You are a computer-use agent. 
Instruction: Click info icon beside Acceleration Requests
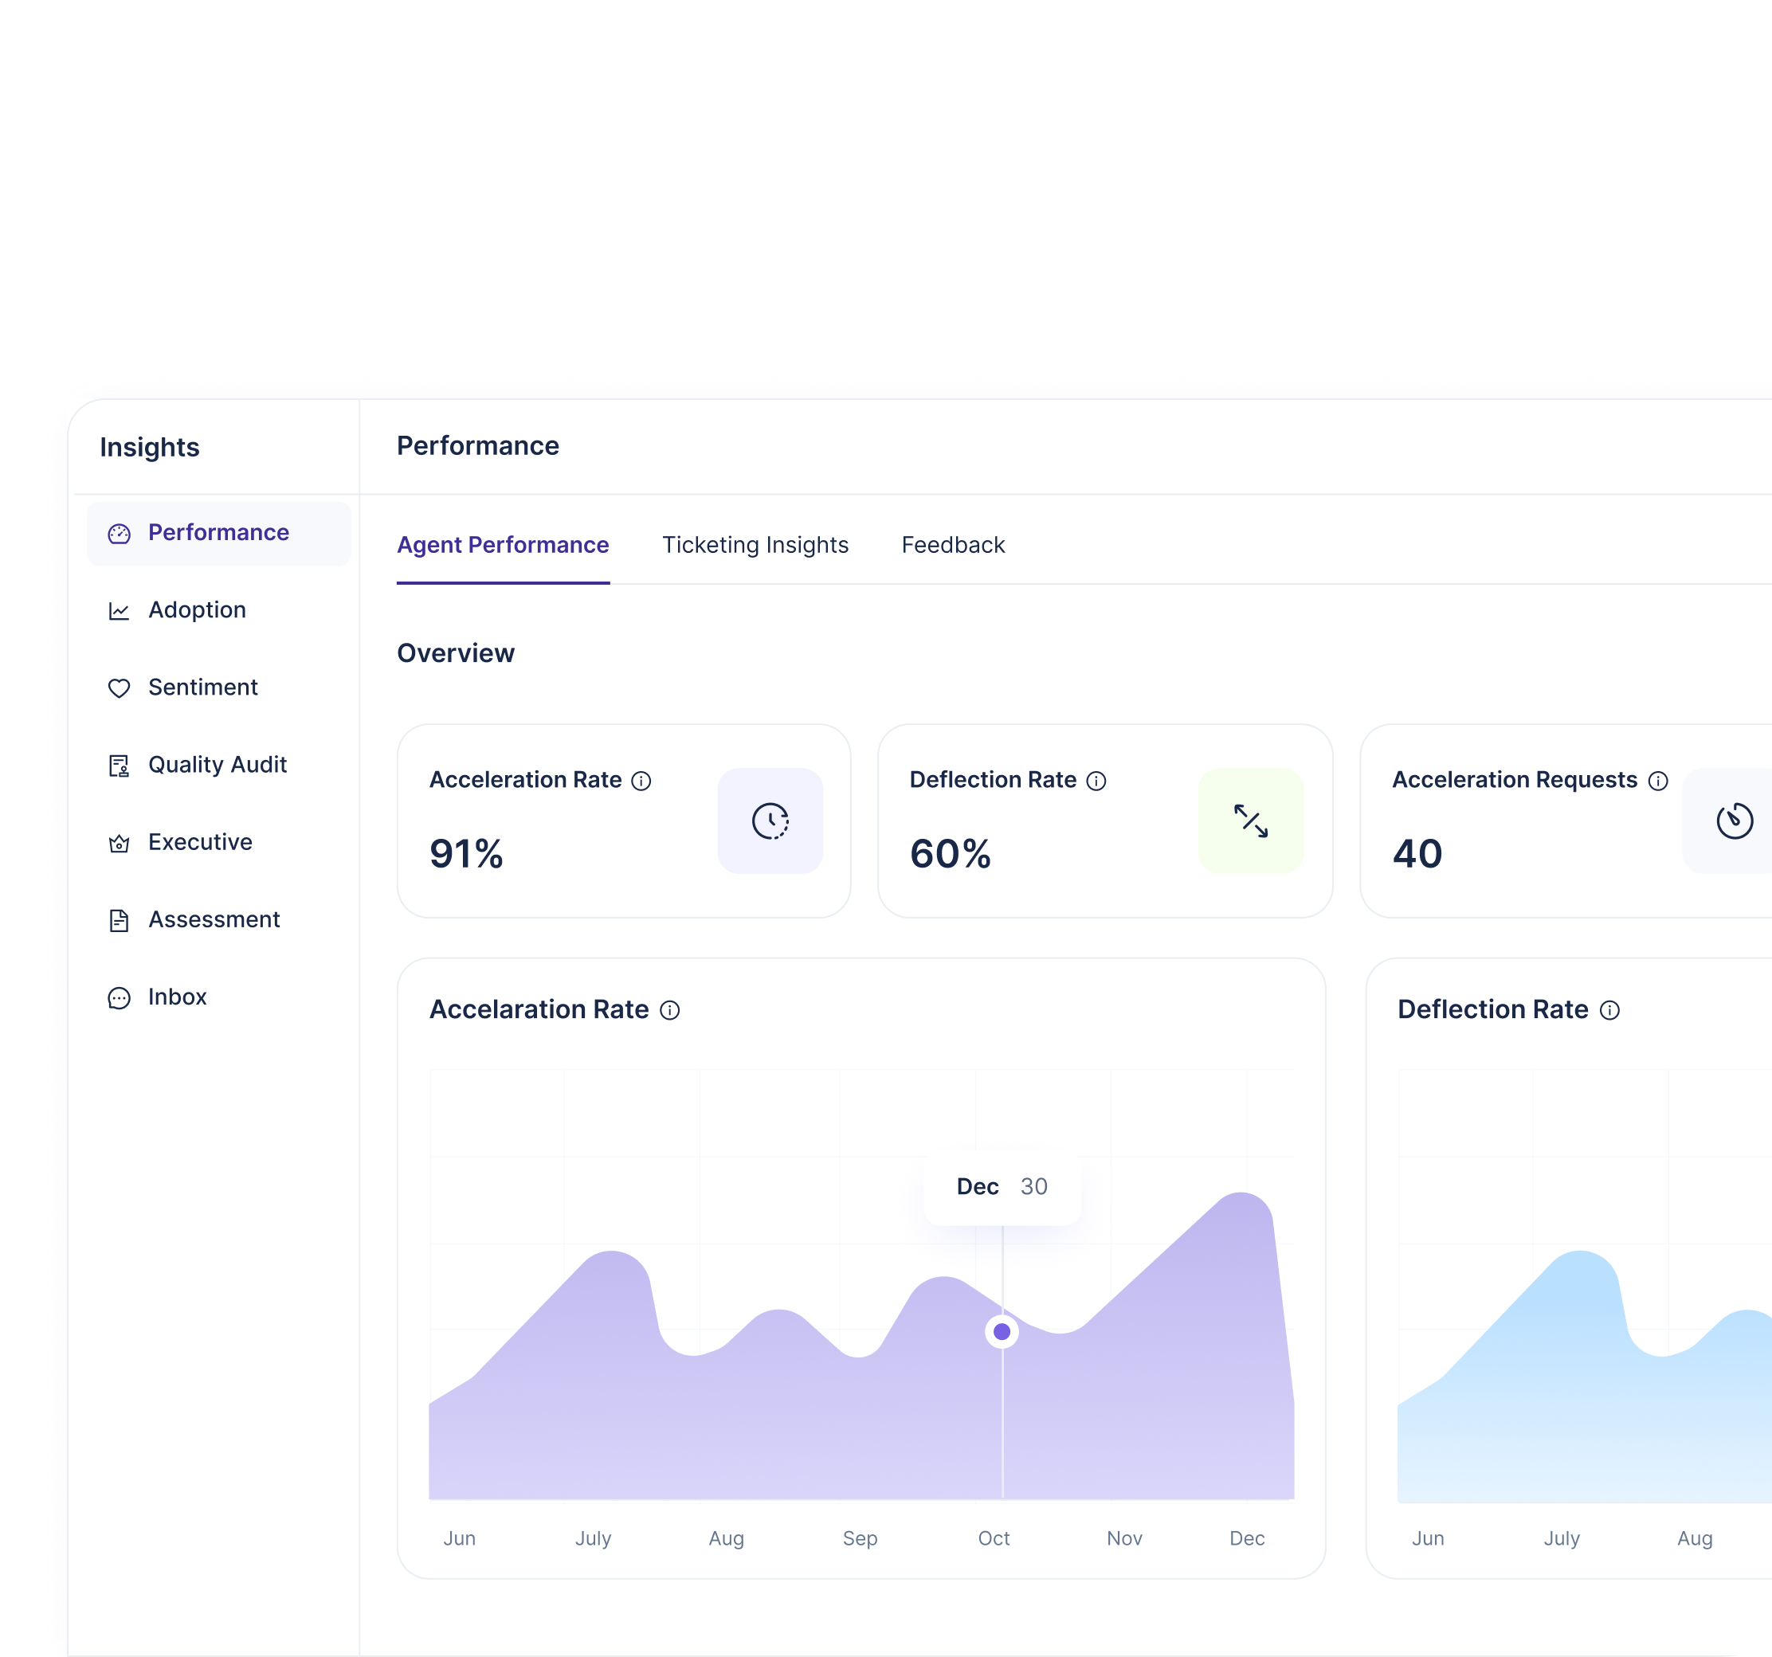click(1658, 781)
